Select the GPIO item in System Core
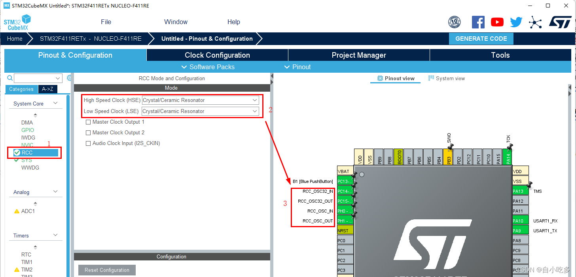 coord(28,130)
